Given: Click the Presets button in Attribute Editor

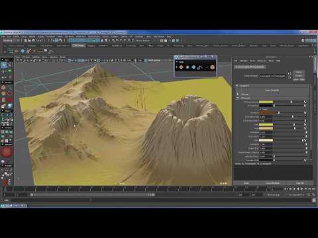Looking at the screenshot, I should click(299, 76).
